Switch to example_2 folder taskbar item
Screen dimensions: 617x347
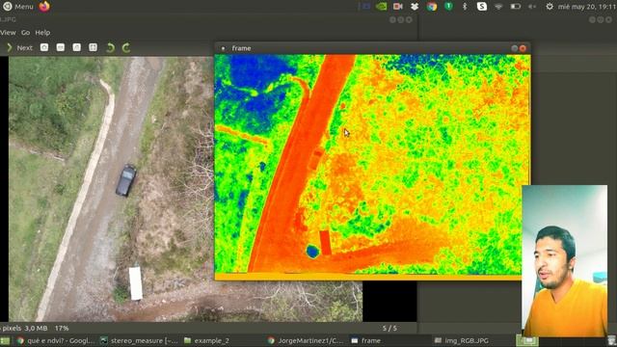(x=206, y=340)
